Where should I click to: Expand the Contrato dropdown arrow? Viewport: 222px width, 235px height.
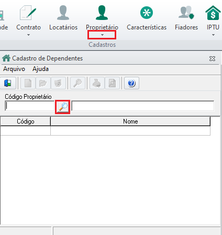click(x=28, y=35)
